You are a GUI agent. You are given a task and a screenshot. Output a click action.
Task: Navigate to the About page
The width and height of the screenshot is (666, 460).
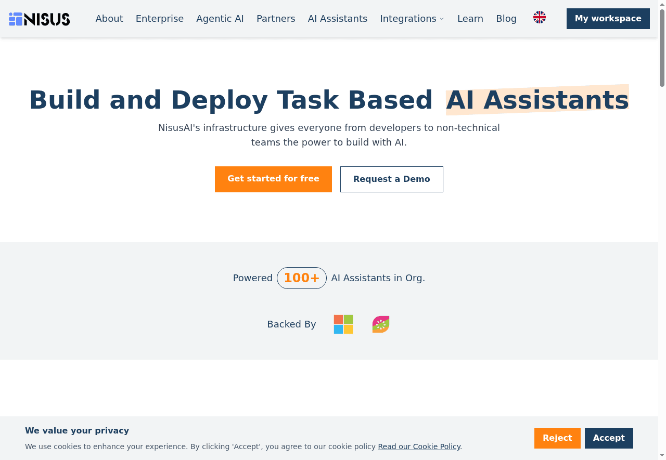pyautogui.click(x=109, y=18)
